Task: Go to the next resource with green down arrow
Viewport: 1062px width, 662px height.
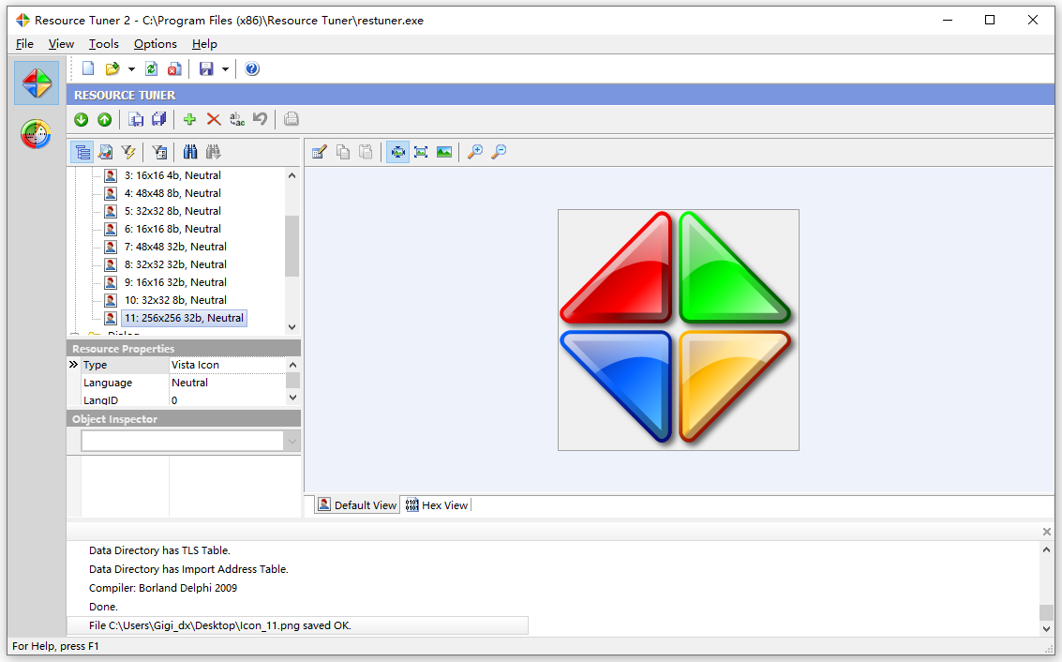Action: (x=82, y=119)
